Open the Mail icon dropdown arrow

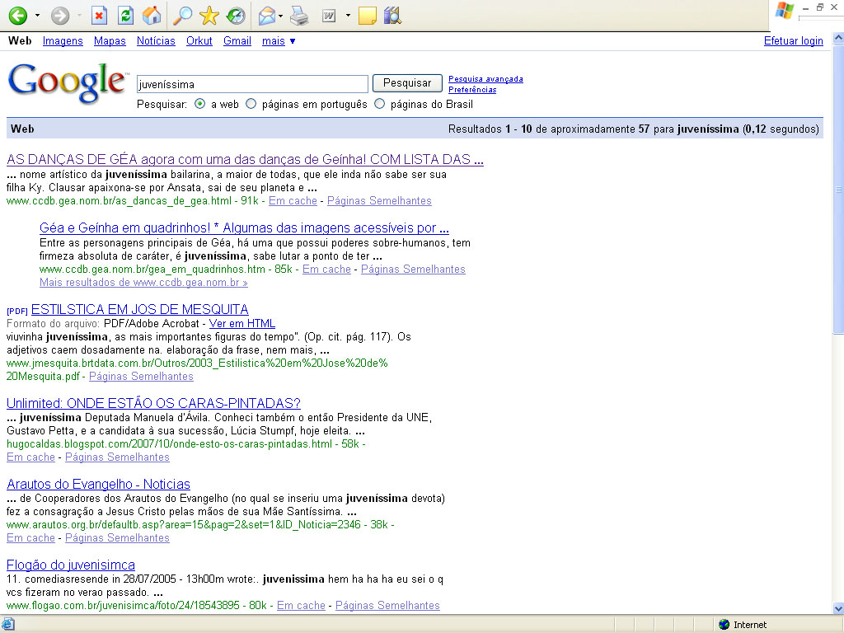pos(281,16)
